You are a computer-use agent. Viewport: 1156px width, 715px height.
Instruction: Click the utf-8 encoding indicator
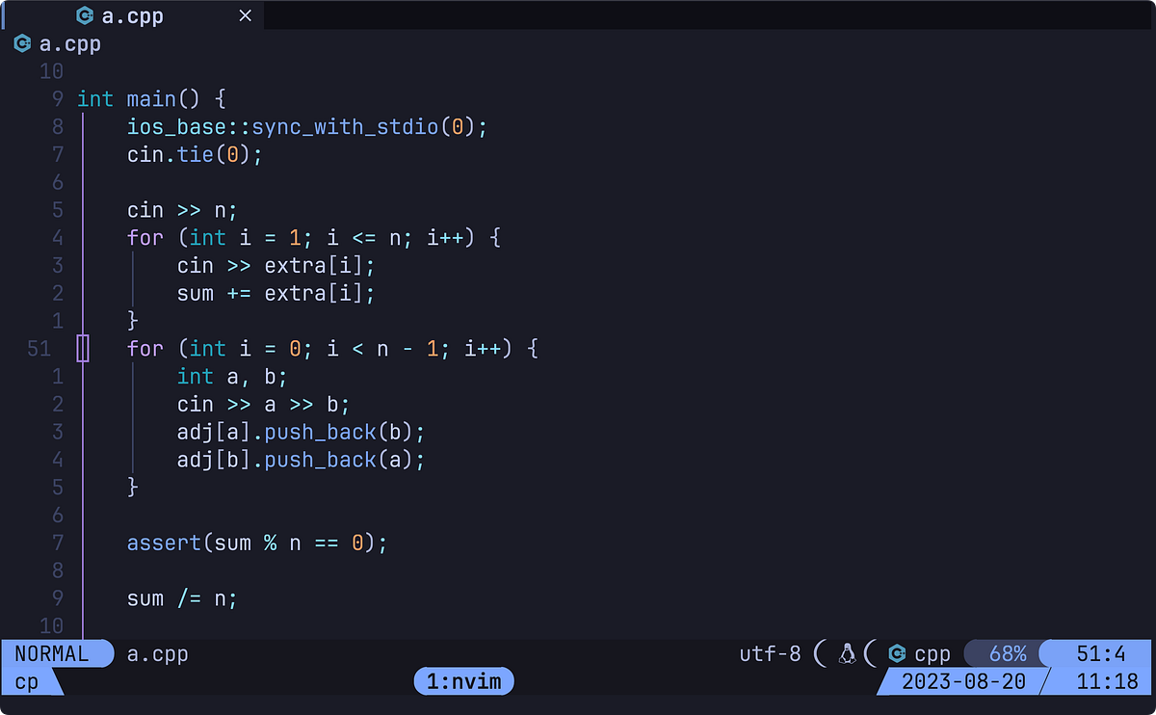coord(769,653)
